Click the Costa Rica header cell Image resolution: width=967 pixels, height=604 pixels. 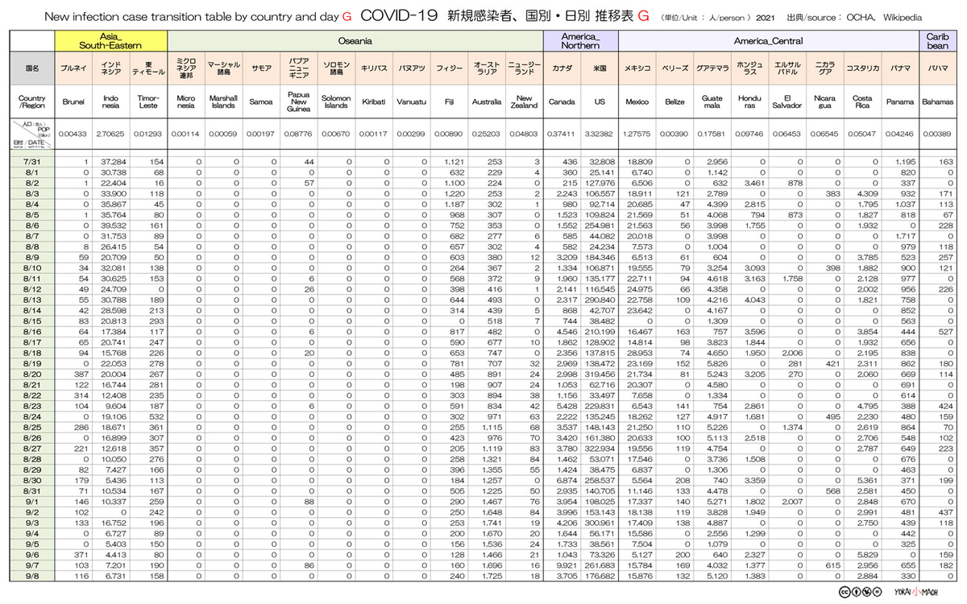[x=862, y=102]
